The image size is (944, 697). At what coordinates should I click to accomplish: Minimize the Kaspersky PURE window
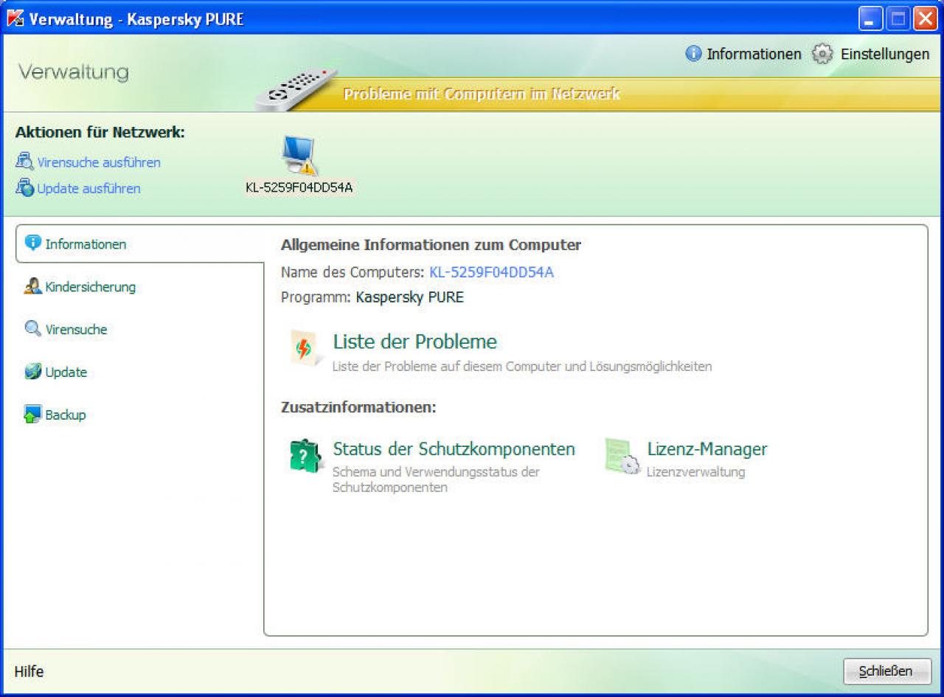(870, 18)
